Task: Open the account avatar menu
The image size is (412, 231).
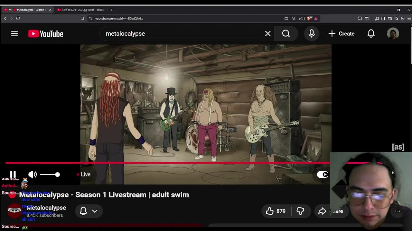Action: click(x=393, y=34)
